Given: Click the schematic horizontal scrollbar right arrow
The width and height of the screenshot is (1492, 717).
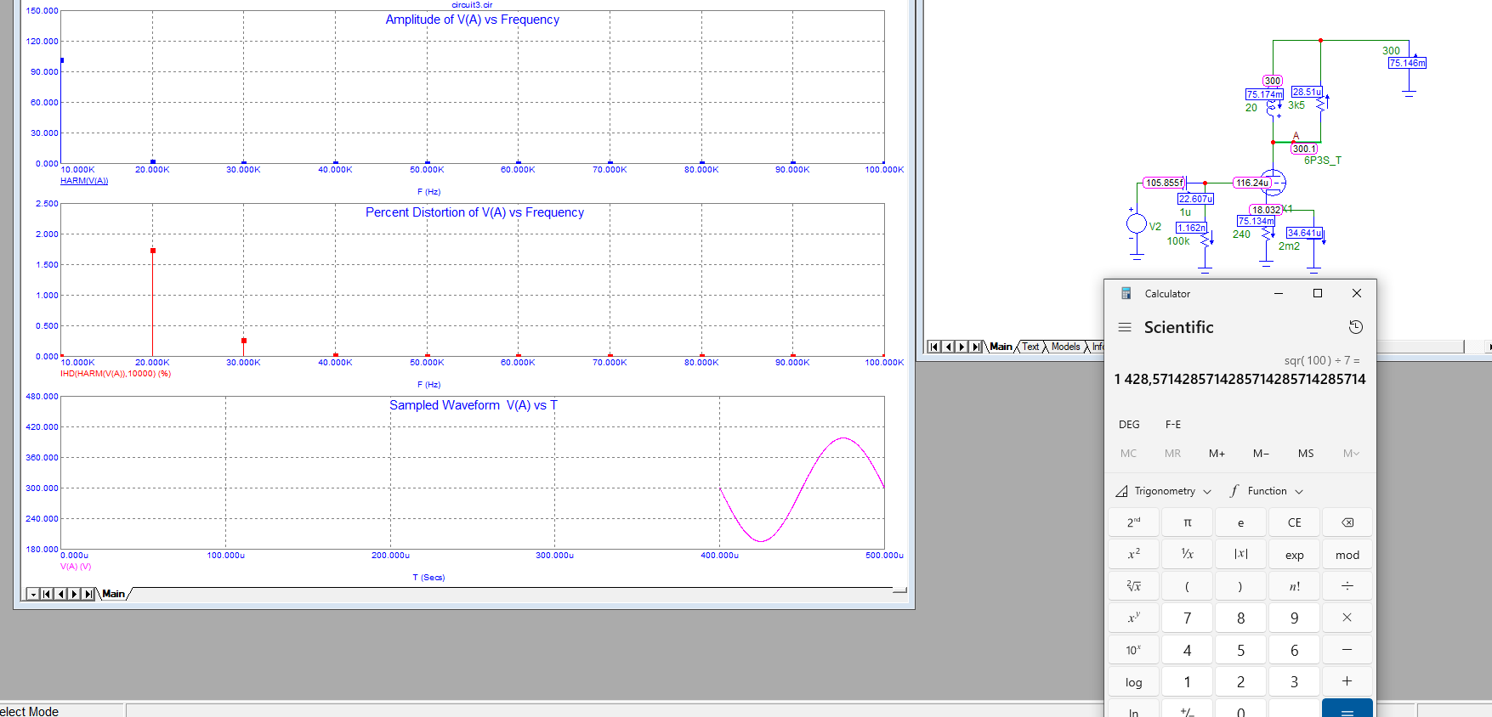Looking at the screenshot, I should 1488,347.
